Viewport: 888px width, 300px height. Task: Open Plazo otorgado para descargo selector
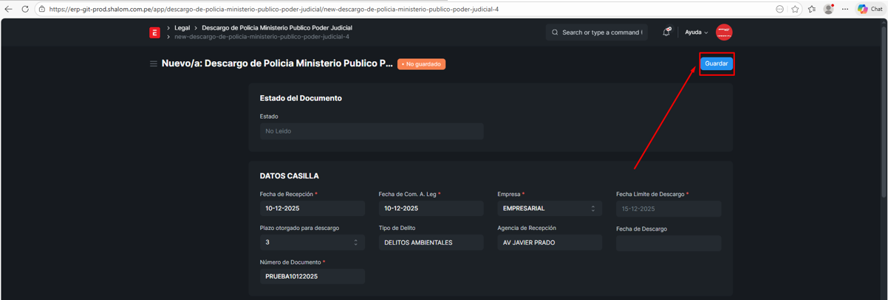coord(312,243)
